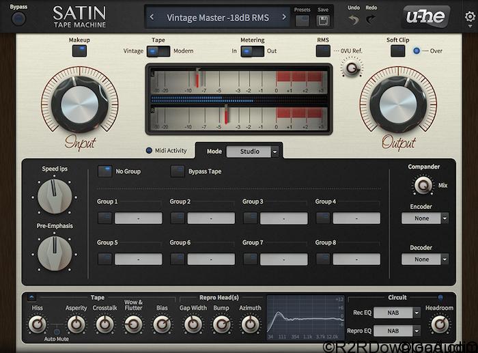This screenshot has width=478, height=353.
Task: Click the Bias knob
Action: [x=163, y=324]
